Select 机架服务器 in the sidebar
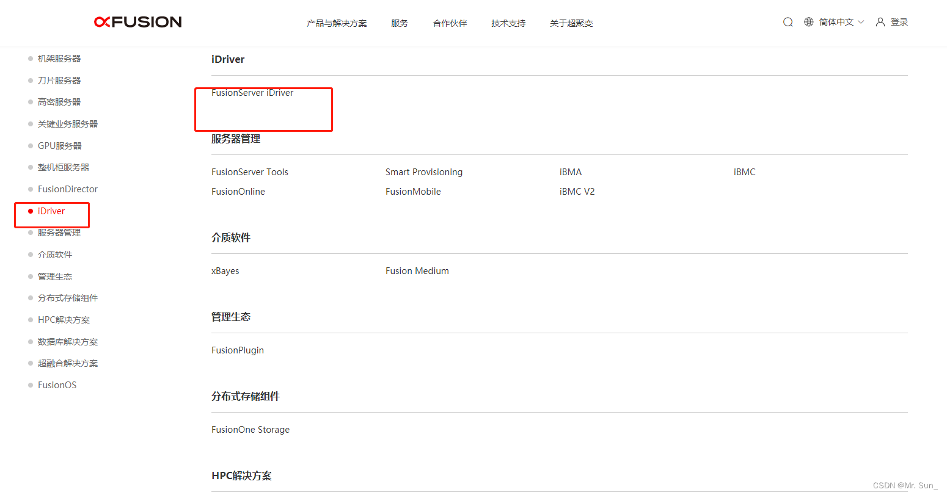The height and width of the screenshot is (495, 947). pyautogui.click(x=59, y=59)
